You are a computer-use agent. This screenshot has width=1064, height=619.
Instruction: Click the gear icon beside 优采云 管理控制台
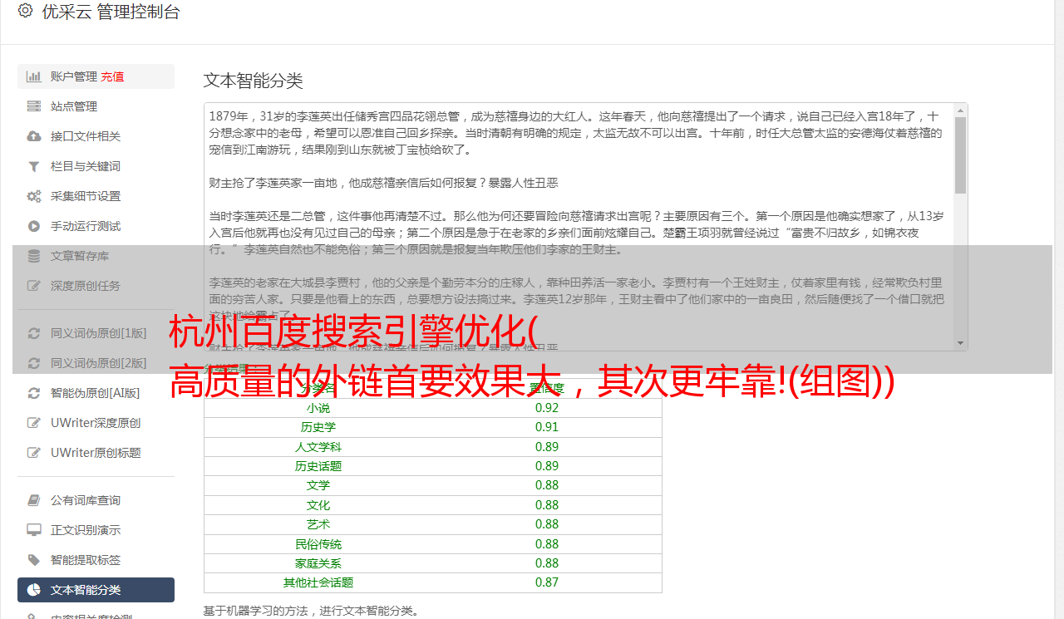(25, 11)
